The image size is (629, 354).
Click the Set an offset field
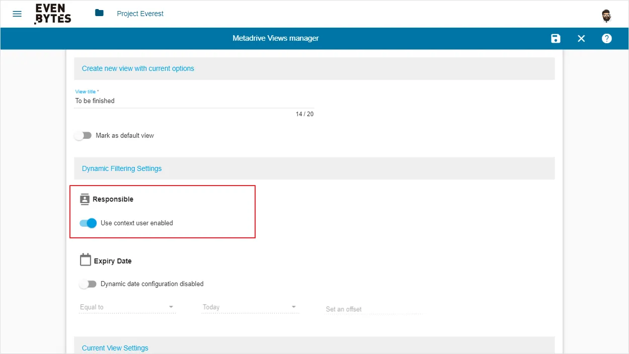click(373, 309)
